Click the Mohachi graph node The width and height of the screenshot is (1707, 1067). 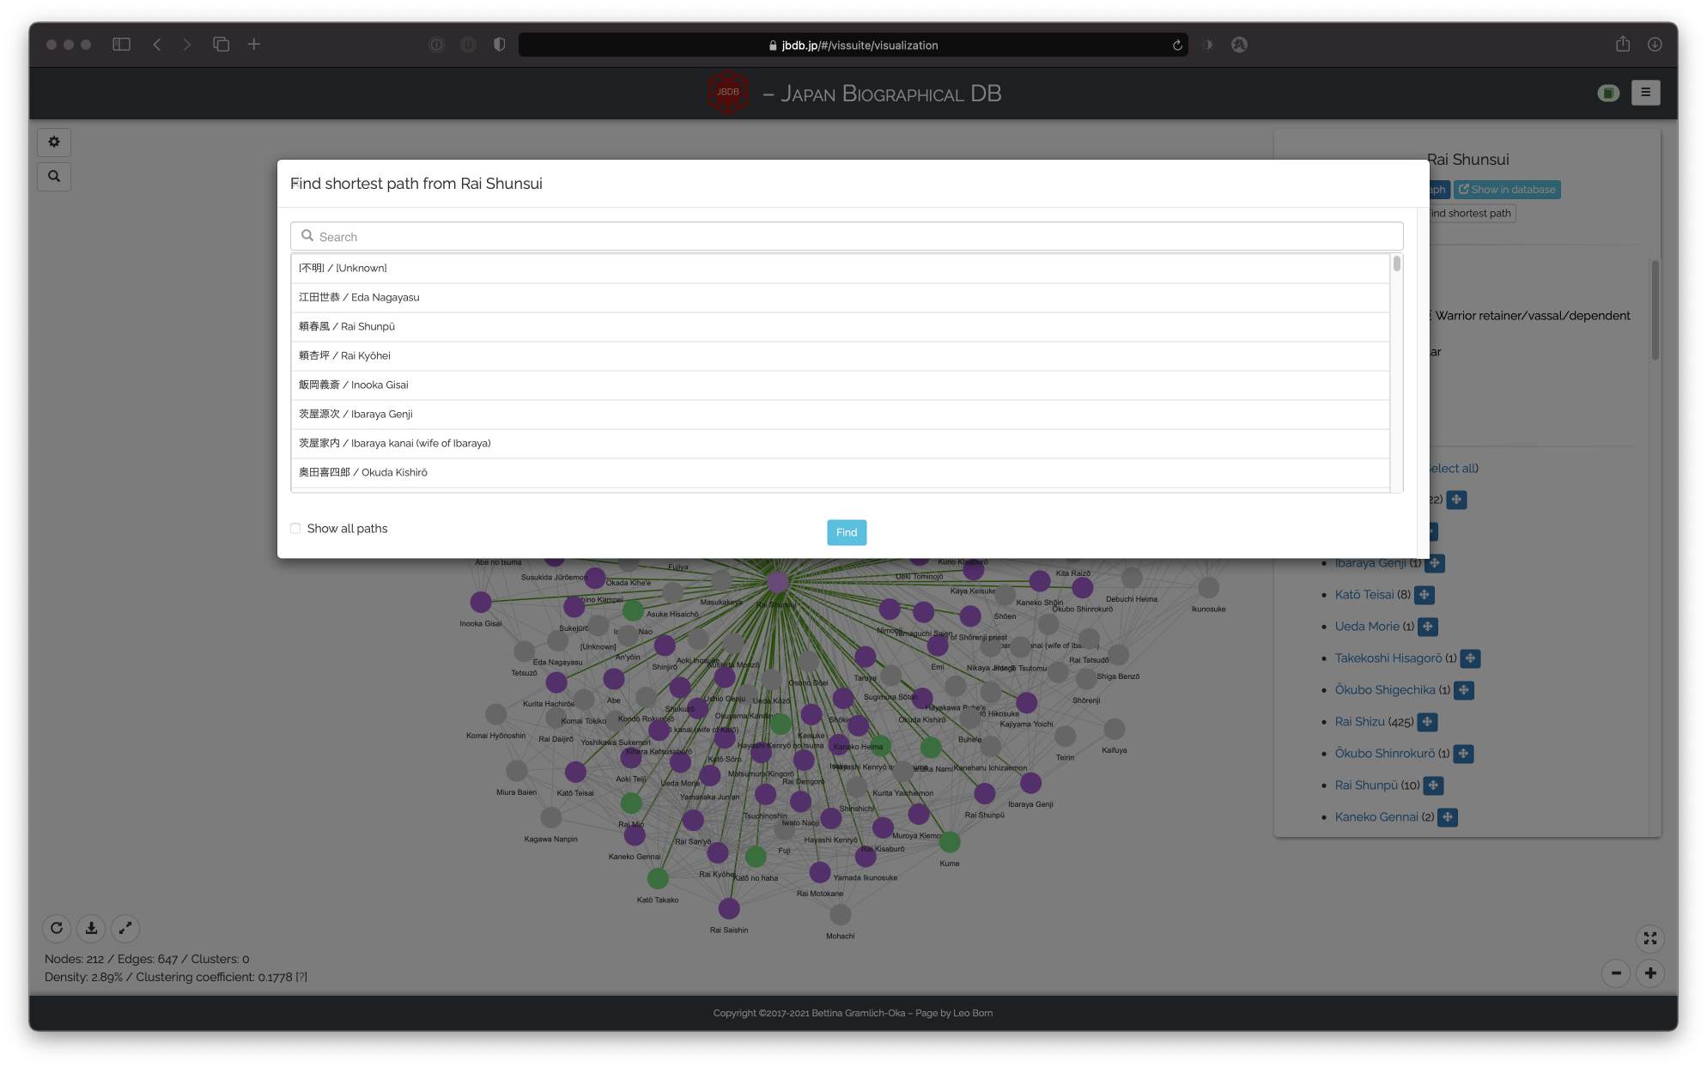(841, 915)
